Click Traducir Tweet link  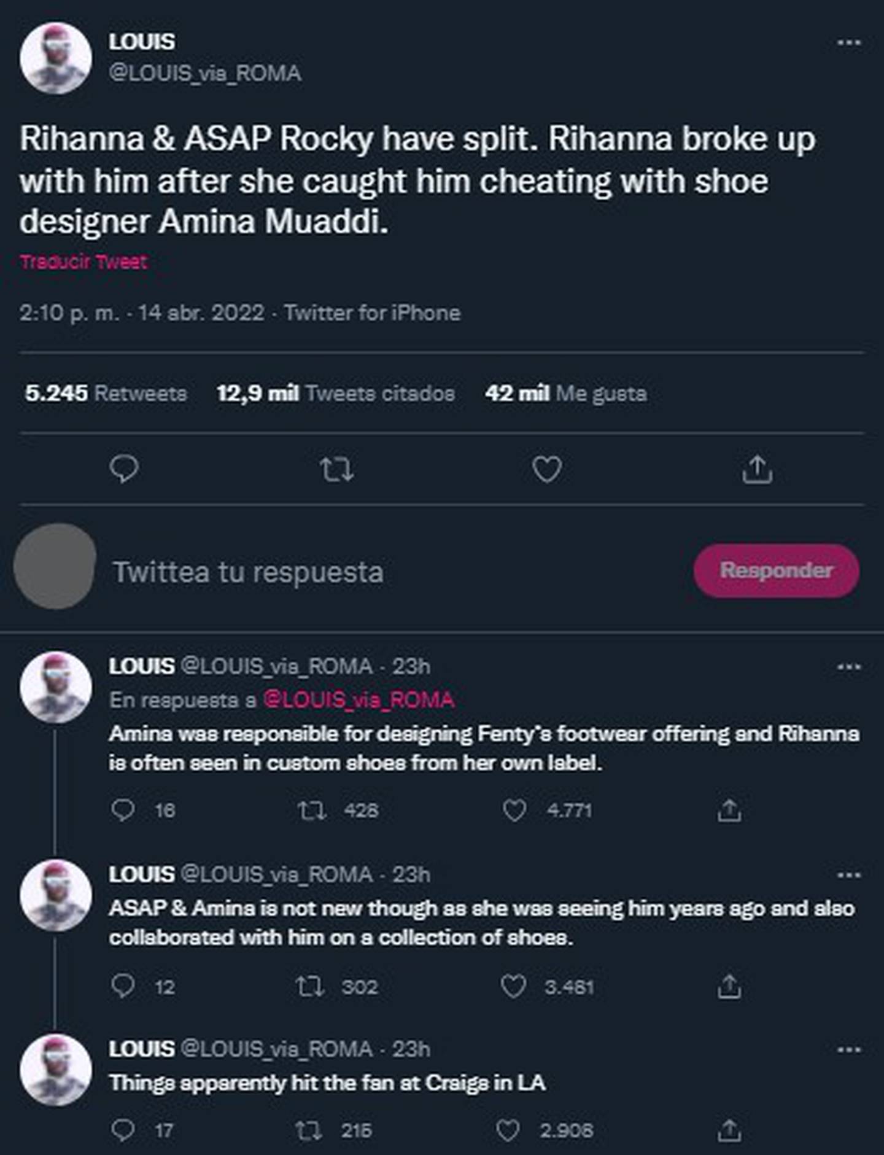[83, 262]
